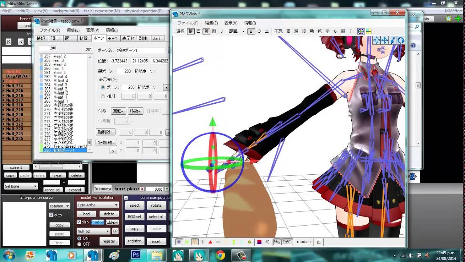
Task: Open the Paint palette taskbar icon
Action: pyautogui.click(x=114, y=255)
